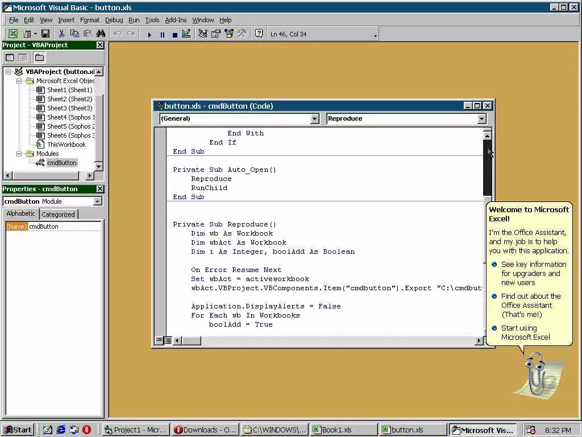Open the Add-Ins menu
Image resolution: width=582 pixels, height=437 pixels.
coord(176,20)
